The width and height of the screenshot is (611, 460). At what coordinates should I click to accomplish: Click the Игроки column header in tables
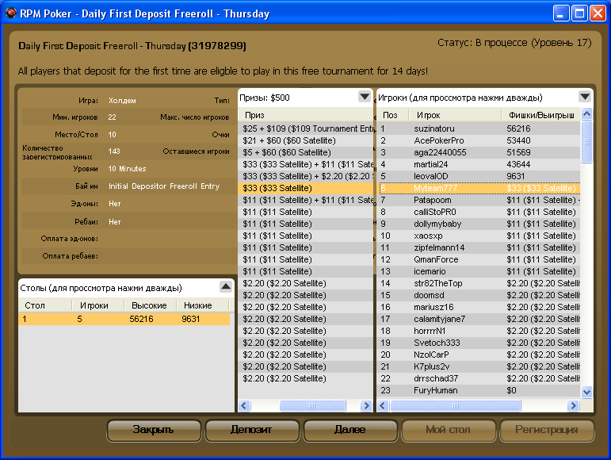[x=97, y=305]
